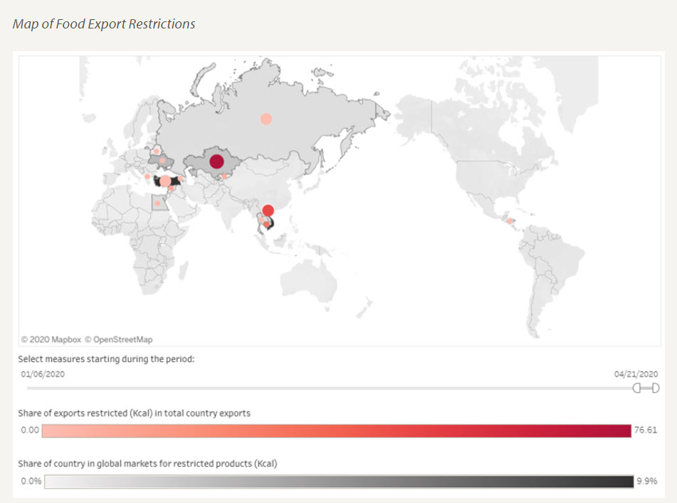Click the Map of Food Export Restrictions title
Viewport: 677px width, 503px height.
[x=104, y=23]
